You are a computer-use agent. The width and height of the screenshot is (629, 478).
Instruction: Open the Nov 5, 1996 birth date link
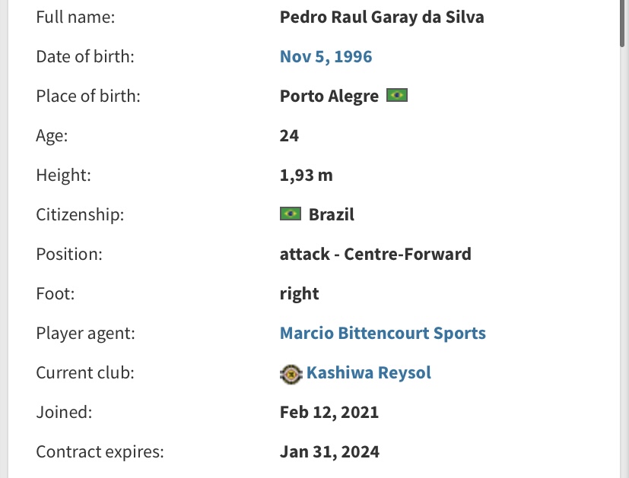(326, 56)
